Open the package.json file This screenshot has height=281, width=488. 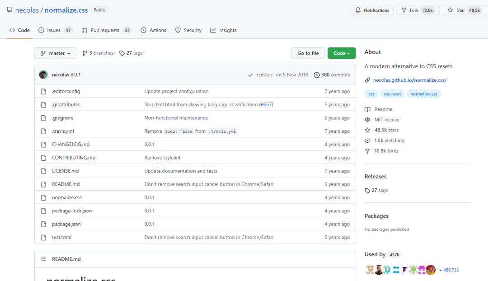pos(66,224)
